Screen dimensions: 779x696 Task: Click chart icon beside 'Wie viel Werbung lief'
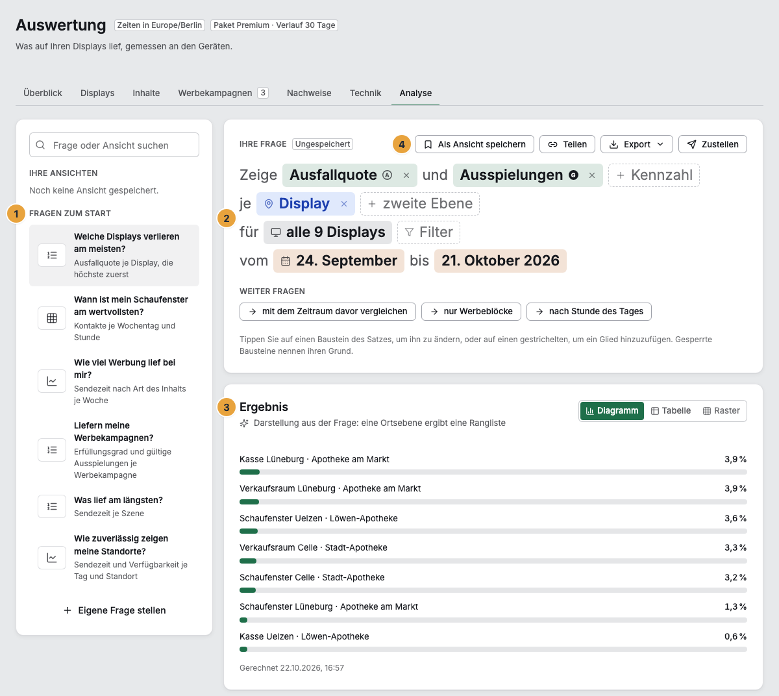tap(52, 381)
